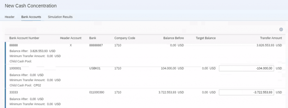Click bank code 011000390 cell
The width and height of the screenshot is (288, 108).
[97, 92]
